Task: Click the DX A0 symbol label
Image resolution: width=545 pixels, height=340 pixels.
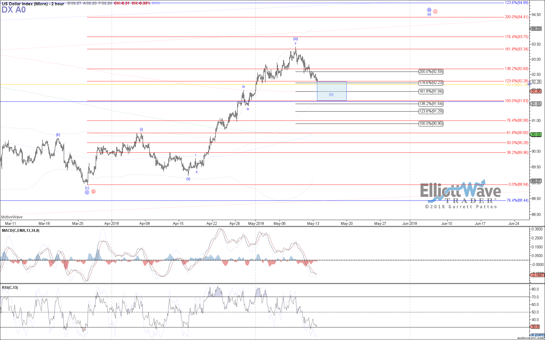Action: click(x=13, y=10)
